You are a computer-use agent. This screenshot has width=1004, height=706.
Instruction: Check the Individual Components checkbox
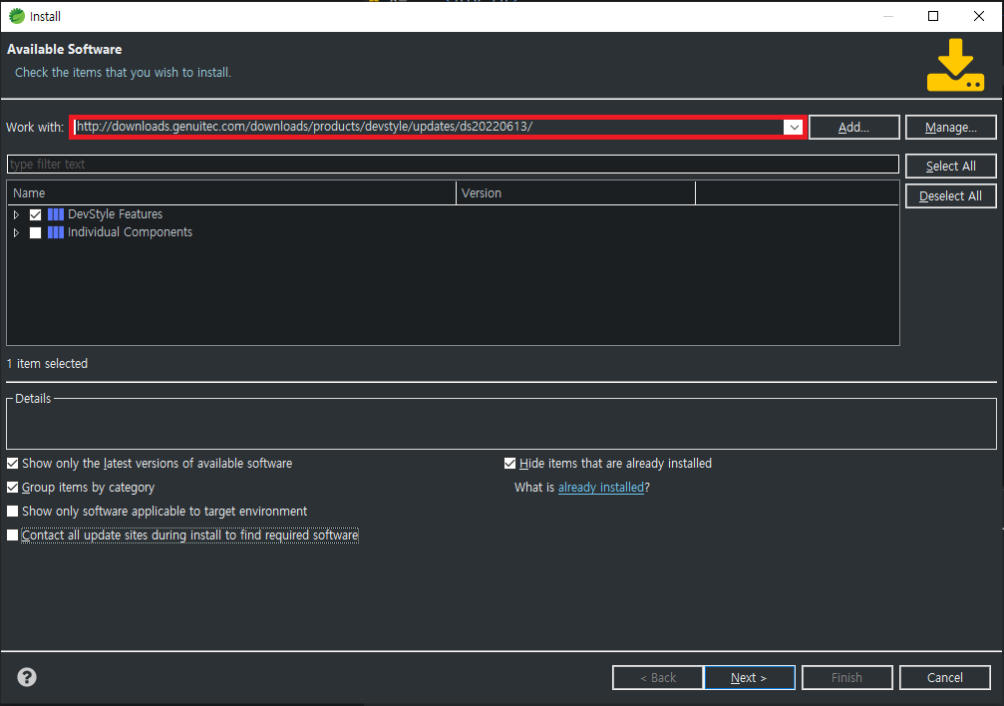(x=35, y=232)
